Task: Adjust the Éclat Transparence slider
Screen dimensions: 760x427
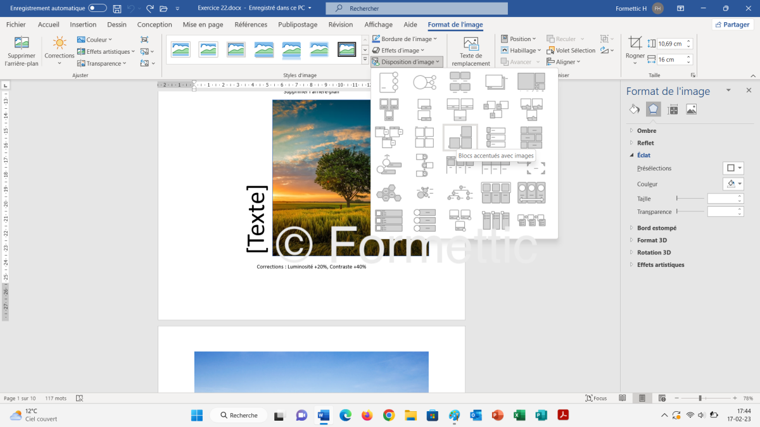Action: 690,211
